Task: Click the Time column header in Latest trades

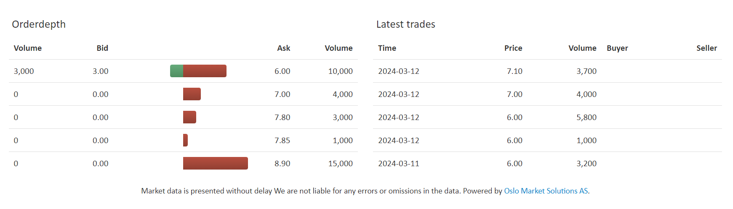Action: click(387, 48)
